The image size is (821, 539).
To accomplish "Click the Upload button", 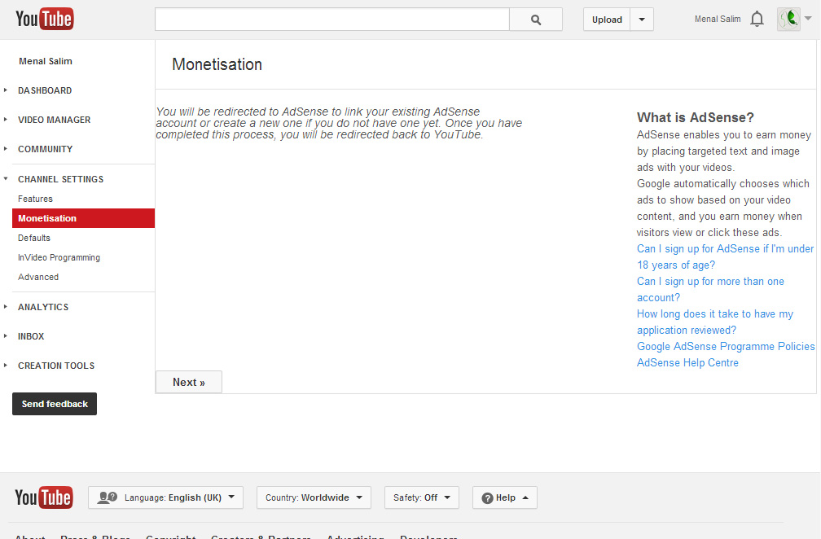I will click(x=607, y=20).
